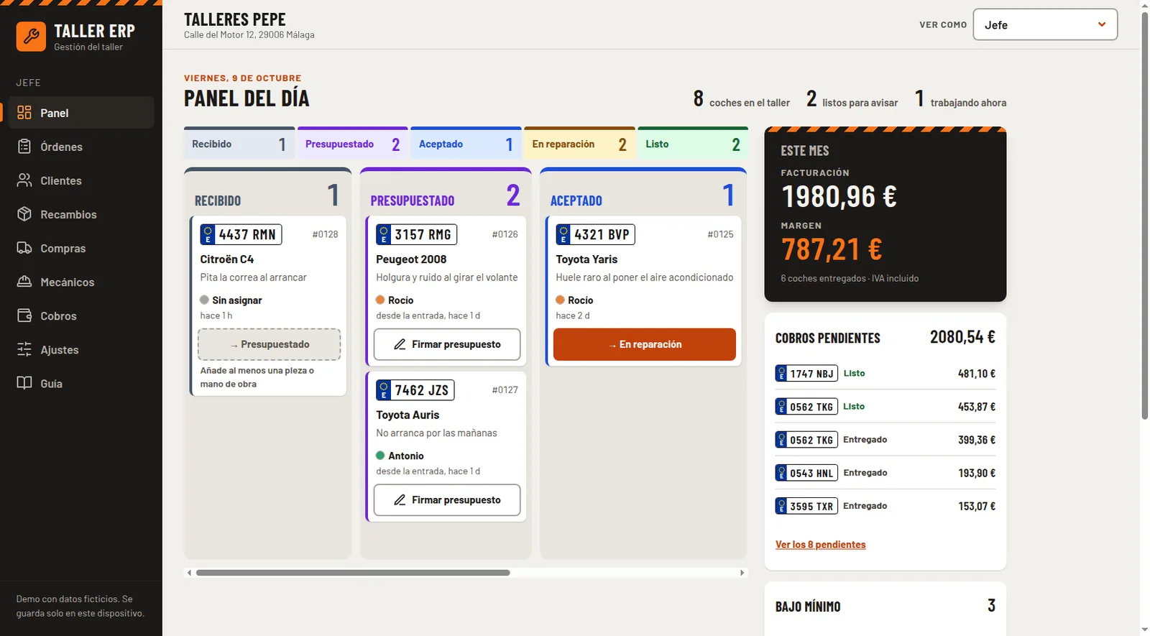Click Presupuestado button on Citroën C4 card
Screen dimensions: 1150x636
270,344
